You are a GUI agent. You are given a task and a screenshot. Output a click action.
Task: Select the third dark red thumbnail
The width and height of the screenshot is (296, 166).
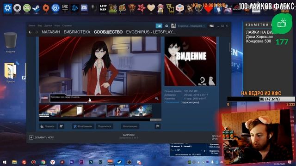point(95,111)
